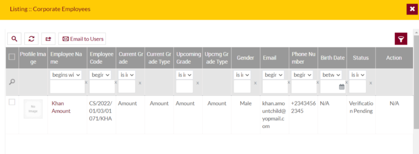The width and height of the screenshot is (419, 154).
Task: Sort by the Employee Code column header
Action: click(x=101, y=58)
